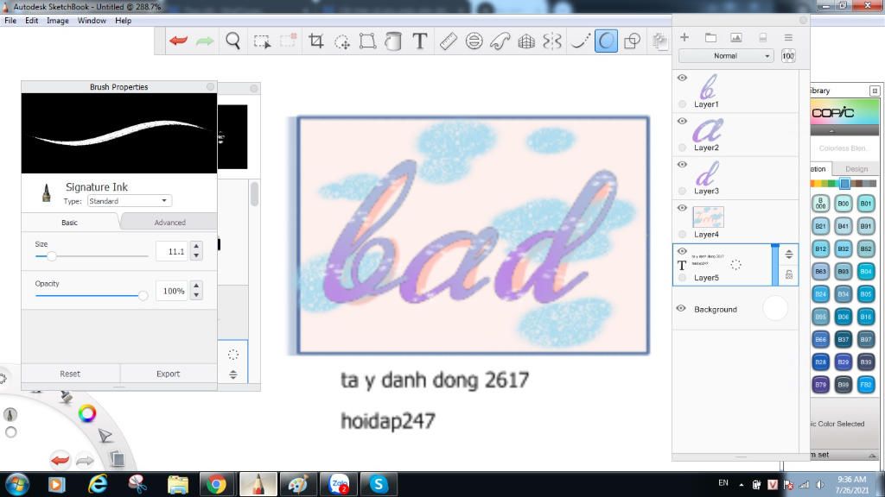The height and width of the screenshot is (497, 885).
Task: Click the highlighted Oval draw style tool
Action: [606, 41]
